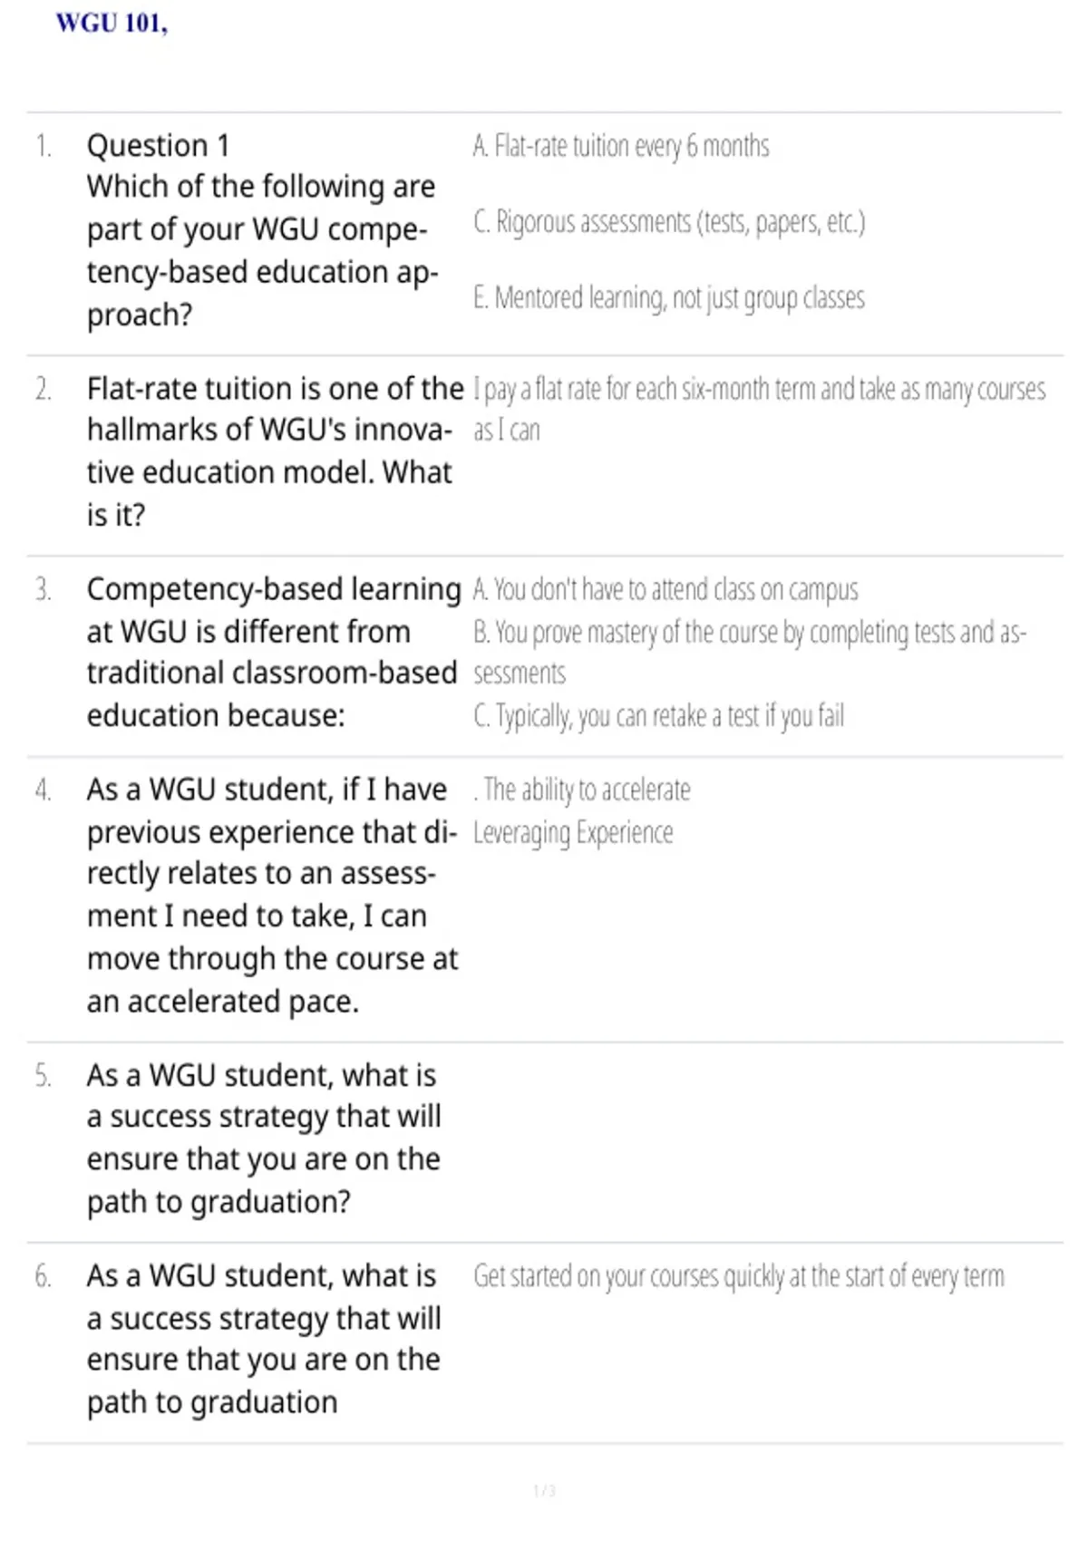Click 'The ability to accelerate' answer

[582, 790]
